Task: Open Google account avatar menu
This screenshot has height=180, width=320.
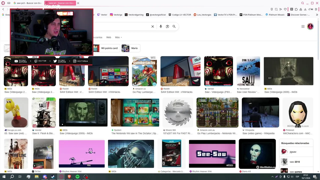Action: [310, 26]
